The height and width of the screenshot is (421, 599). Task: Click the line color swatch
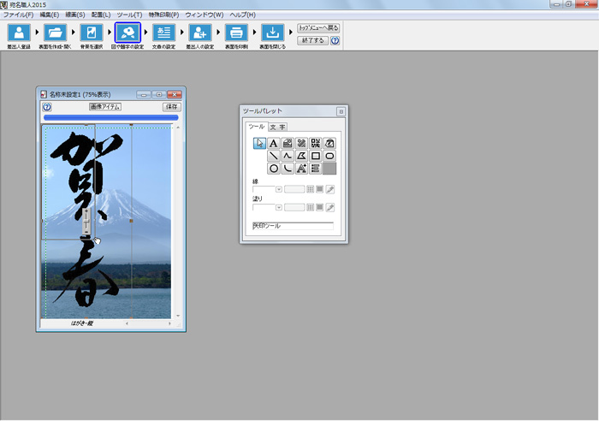319,189
